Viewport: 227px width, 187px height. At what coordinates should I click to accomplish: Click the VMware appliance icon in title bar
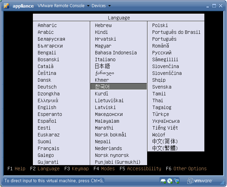[7, 6]
